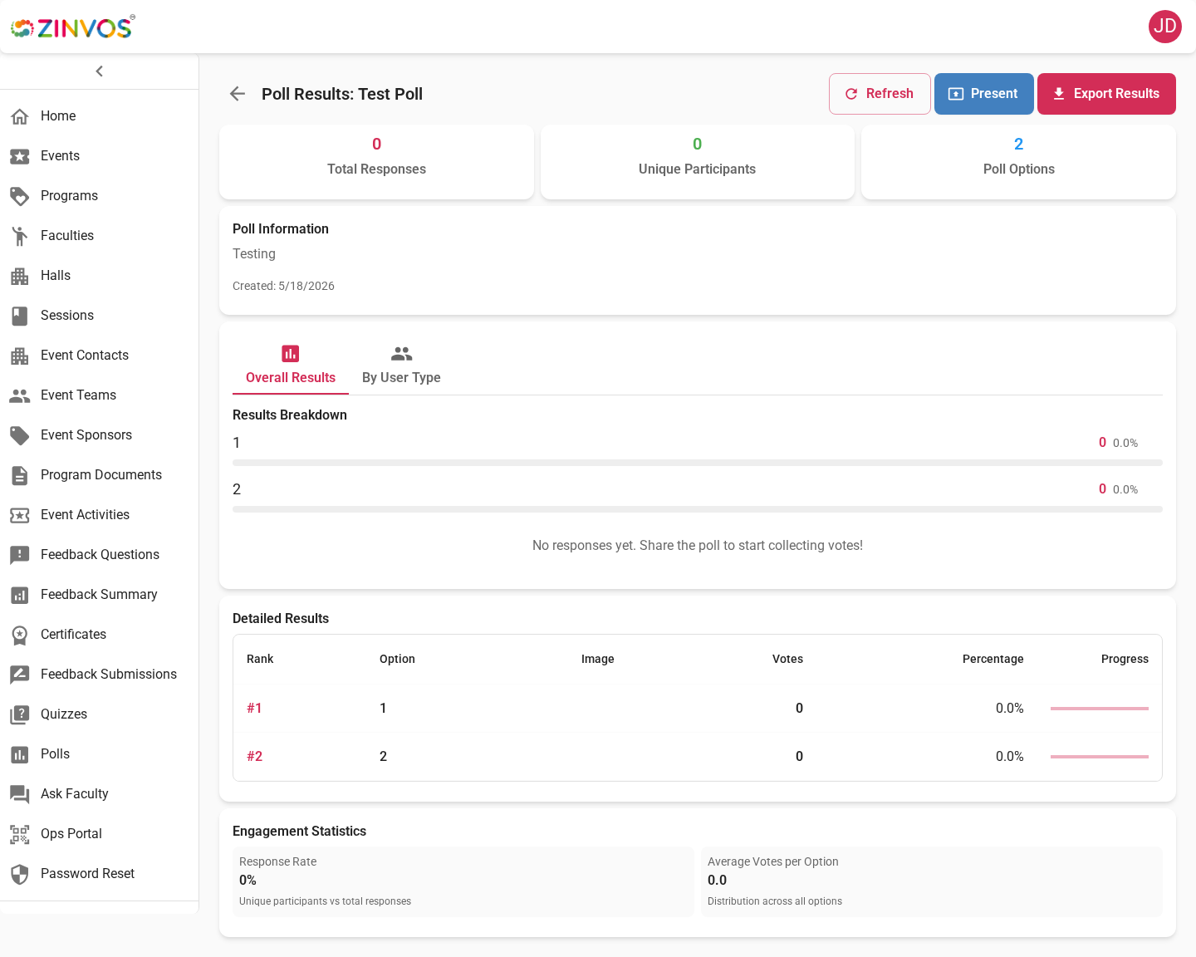Click the Percentage column header

click(x=993, y=659)
